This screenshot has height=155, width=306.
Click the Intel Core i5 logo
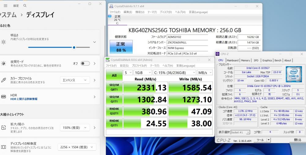[x=294, y=74]
